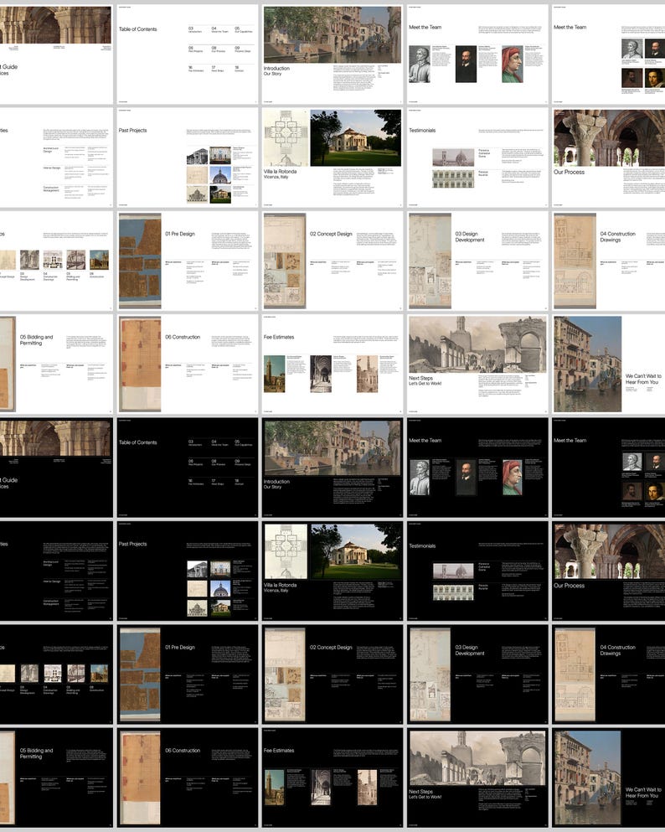
Task: Select the light 06 Construction slide
Action: pyautogui.click(x=188, y=364)
